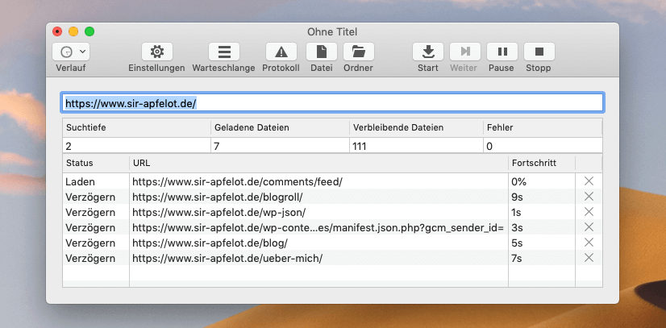Stop the download with Stopp
This screenshot has width=666, height=328.
[539, 52]
